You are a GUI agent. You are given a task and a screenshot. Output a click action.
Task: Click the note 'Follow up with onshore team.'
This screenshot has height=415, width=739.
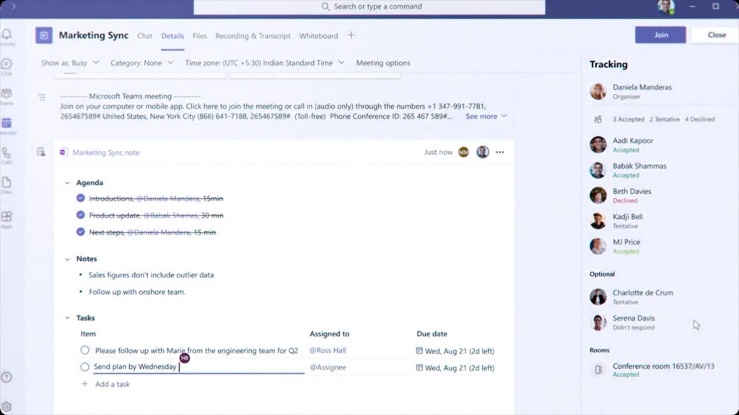[x=137, y=292]
